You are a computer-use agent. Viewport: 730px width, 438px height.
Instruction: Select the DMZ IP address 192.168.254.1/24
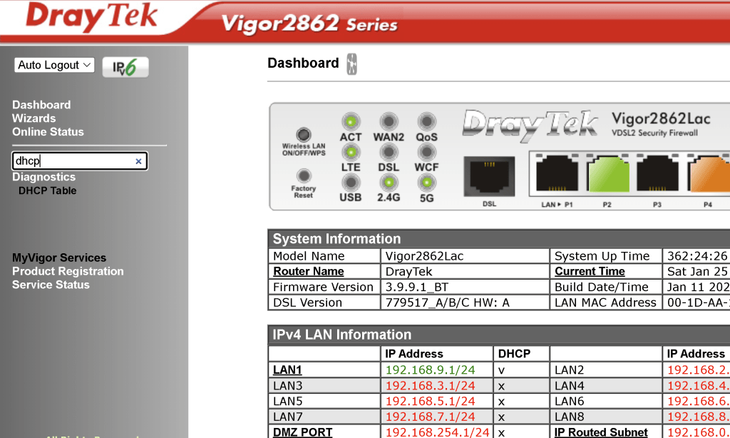(438, 432)
